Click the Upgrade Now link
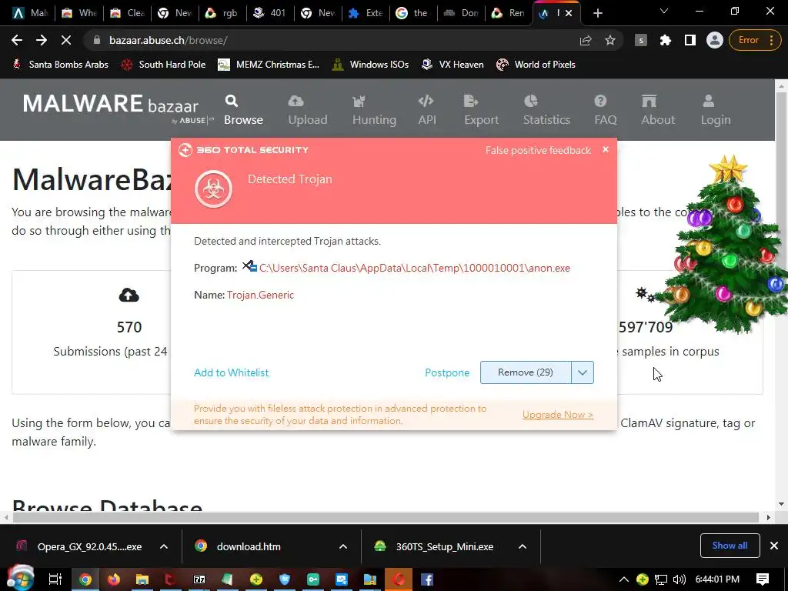 (558, 415)
